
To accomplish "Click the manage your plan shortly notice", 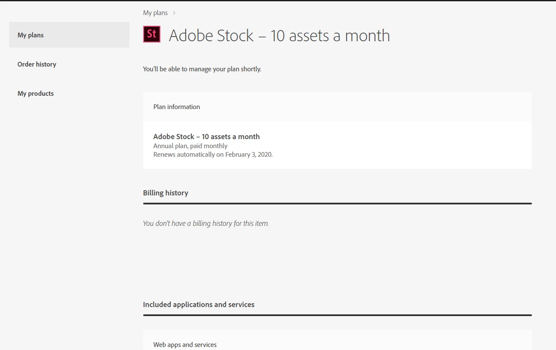I will point(202,69).
